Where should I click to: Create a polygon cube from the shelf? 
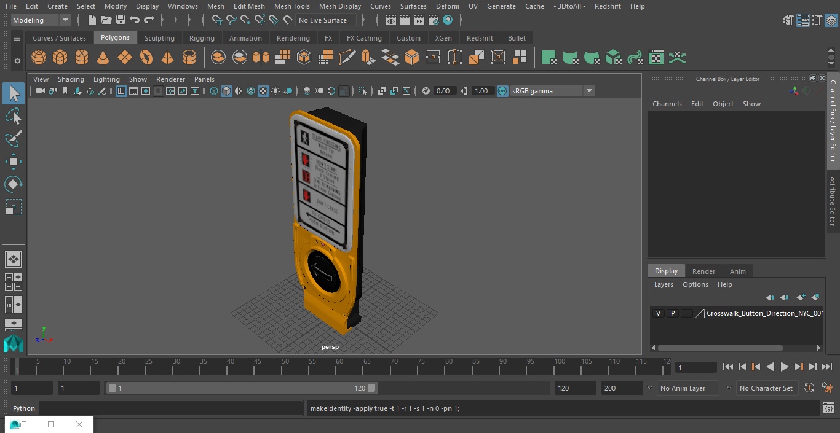[60, 58]
